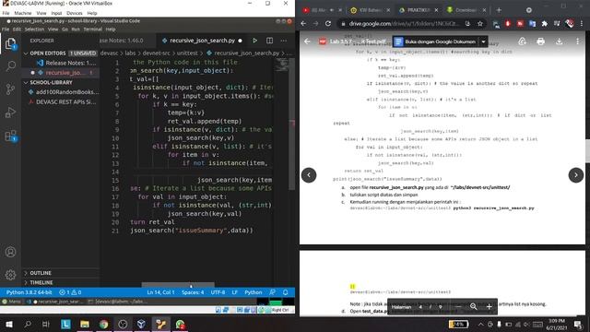Open the Extensions view in VS Code

point(10,136)
